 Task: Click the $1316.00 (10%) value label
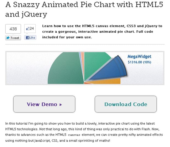[x=139, y=62]
